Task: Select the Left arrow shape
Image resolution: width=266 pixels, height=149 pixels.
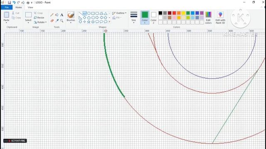Action: click(101, 17)
